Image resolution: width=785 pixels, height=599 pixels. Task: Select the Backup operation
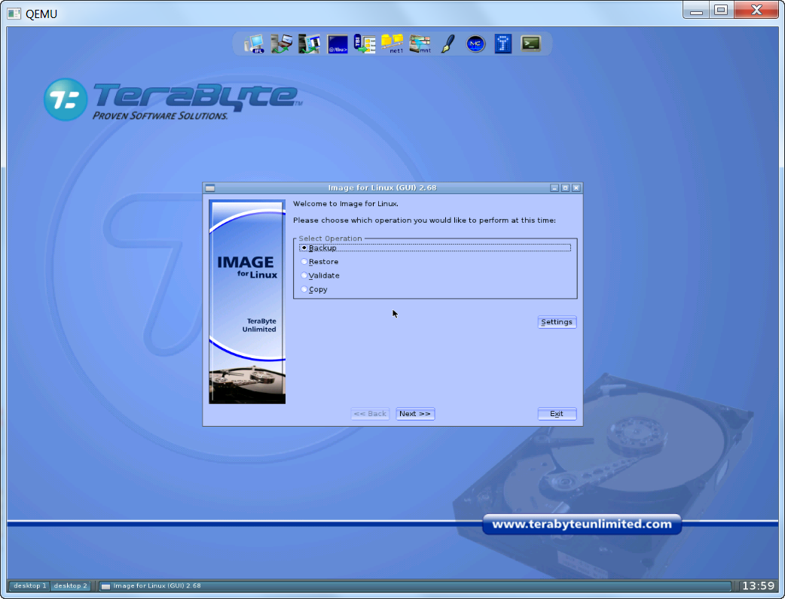pos(435,248)
